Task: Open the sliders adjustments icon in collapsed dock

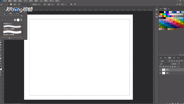Action: [157, 17]
